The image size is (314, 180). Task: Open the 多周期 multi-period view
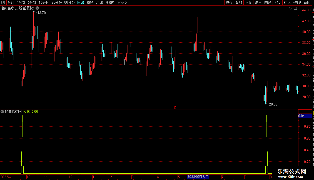tap(110, 2)
